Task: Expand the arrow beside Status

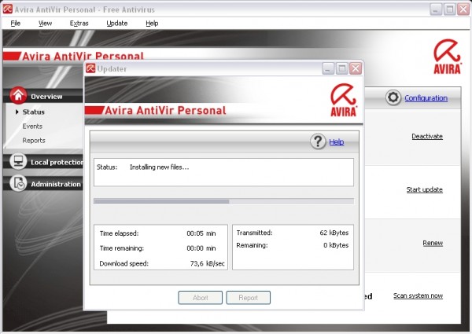Action: [x=17, y=112]
